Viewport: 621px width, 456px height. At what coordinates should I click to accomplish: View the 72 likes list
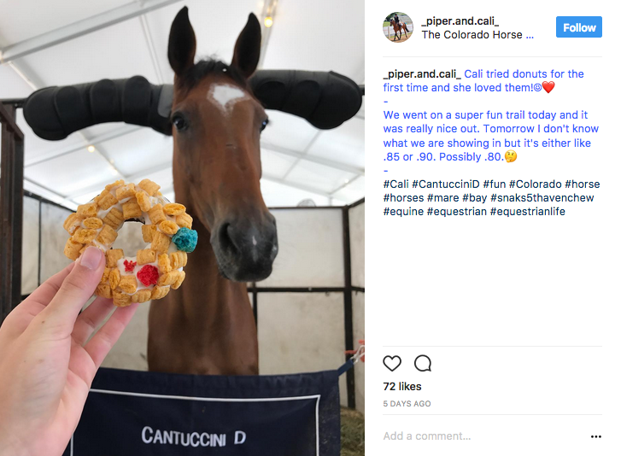click(402, 386)
